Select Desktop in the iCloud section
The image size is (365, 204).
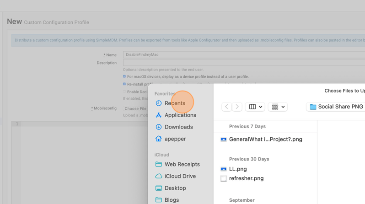(175, 188)
